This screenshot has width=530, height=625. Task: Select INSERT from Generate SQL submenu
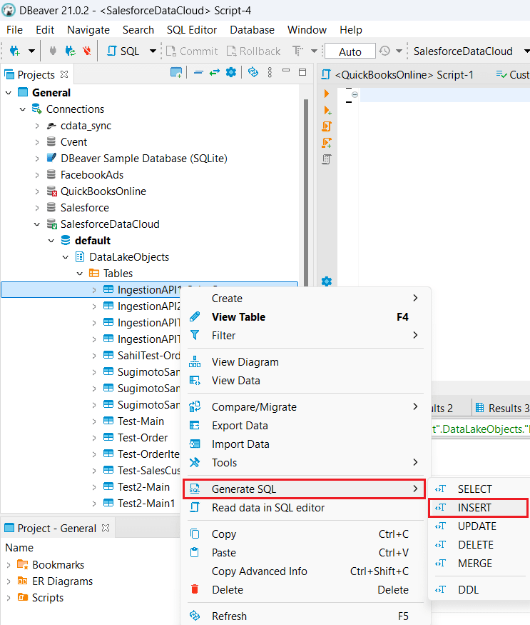coord(475,508)
